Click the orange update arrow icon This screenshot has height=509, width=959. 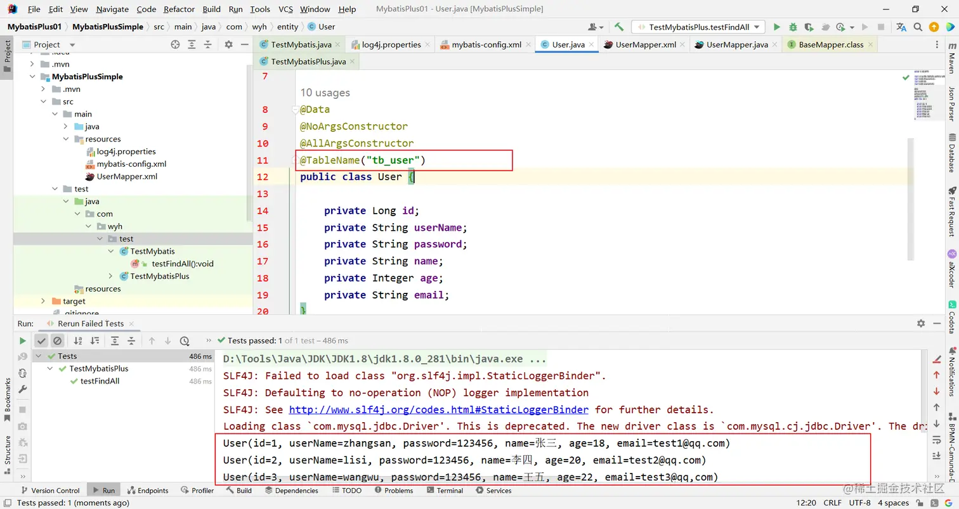(934, 27)
